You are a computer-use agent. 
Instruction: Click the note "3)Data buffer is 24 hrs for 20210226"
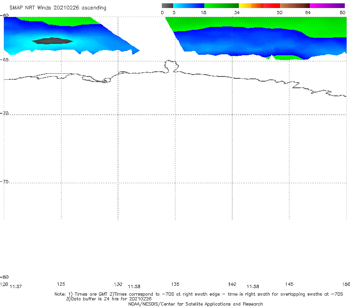[109, 299]
